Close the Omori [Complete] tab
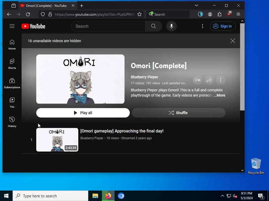 [x=73, y=6]
